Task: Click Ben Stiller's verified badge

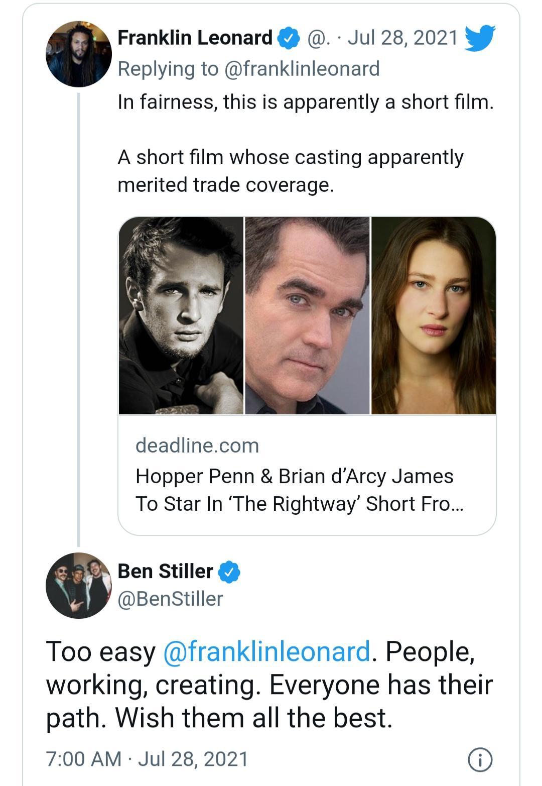Action: click(x=229, y=572)
